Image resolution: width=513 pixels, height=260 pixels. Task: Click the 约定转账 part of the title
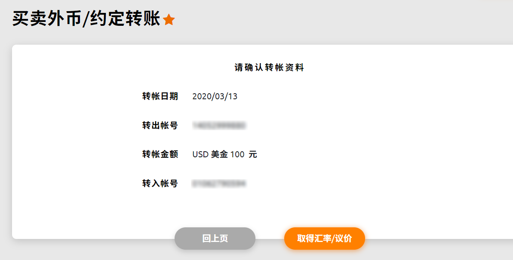(x=125, y=19)
